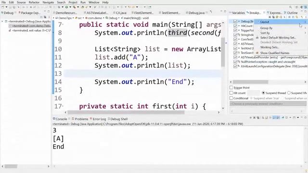308x173 pixels.
Task: Enable the Trigger Point checkbox
Action: tap(231, 87)
